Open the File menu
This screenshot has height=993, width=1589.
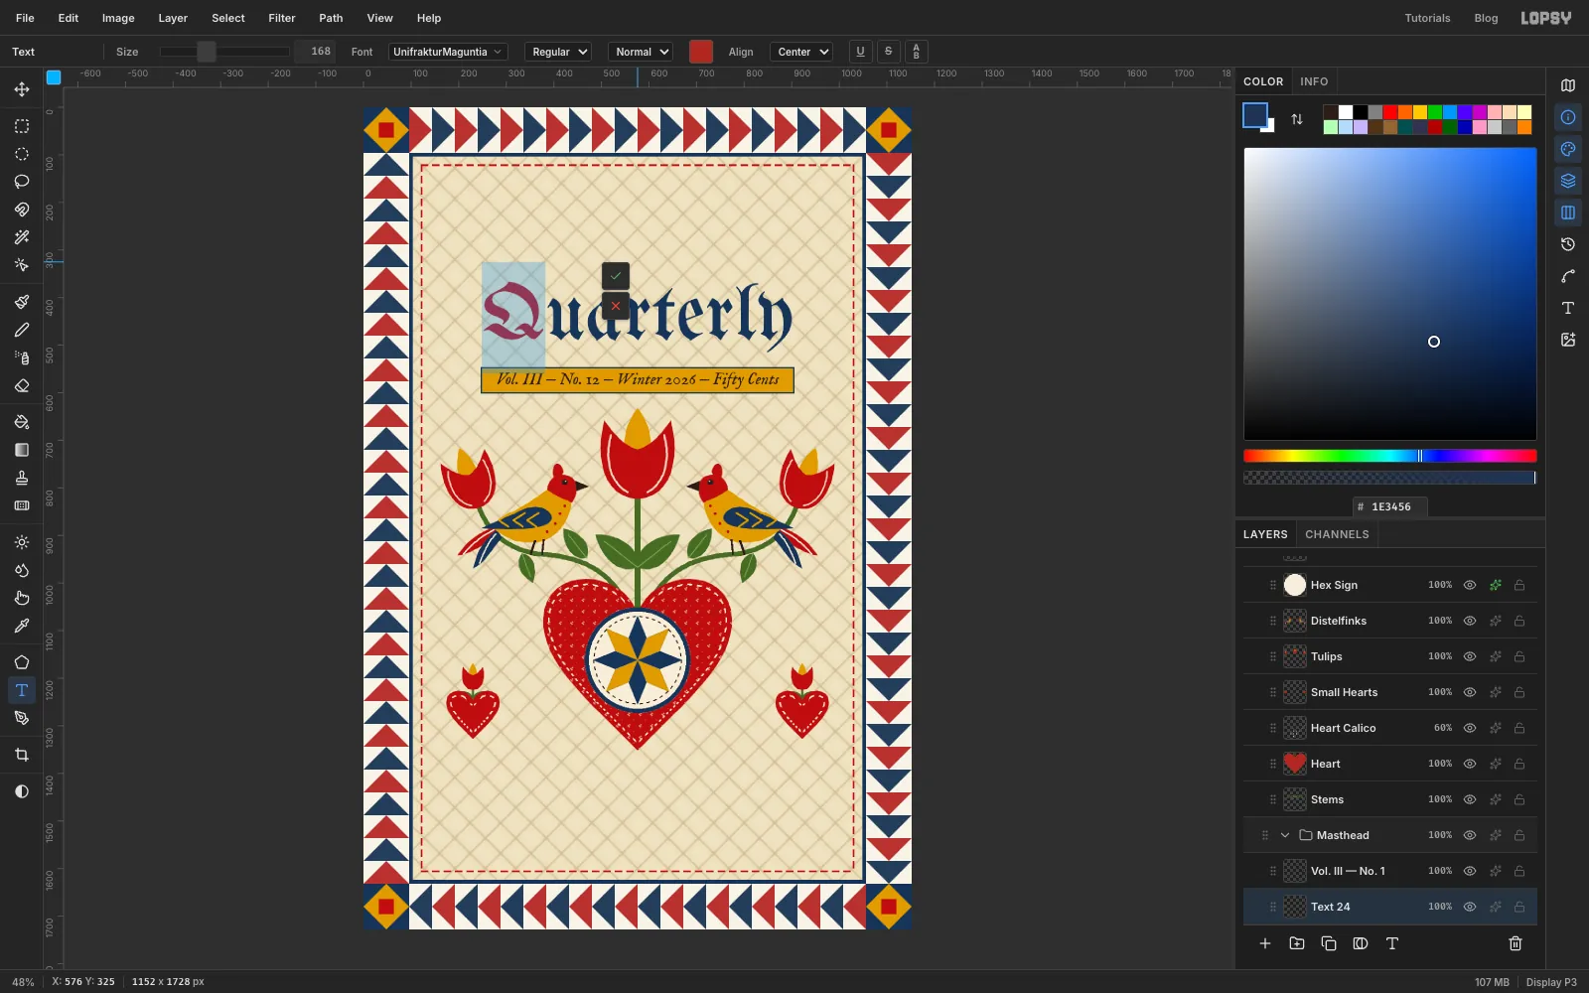point(25,18)
